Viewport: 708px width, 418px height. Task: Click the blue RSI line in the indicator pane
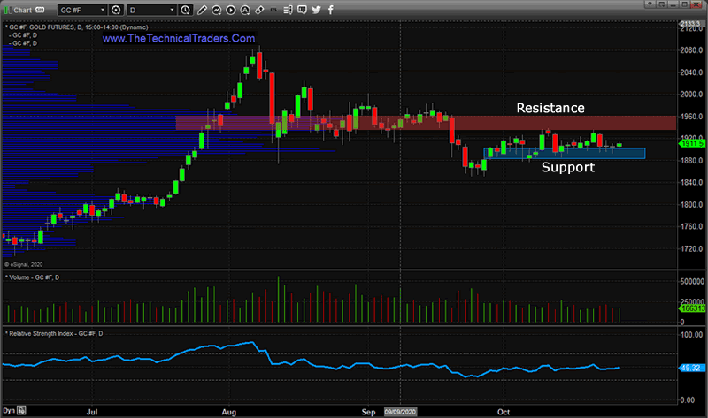[x=354, y=367]
